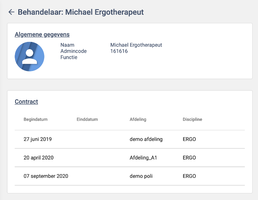Click the Functie field label
258x200 pixels.
point(69,57)
